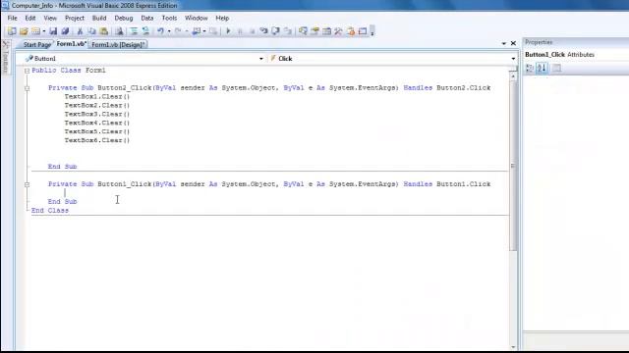
Task: Open the Data menu
Action: 147,18
